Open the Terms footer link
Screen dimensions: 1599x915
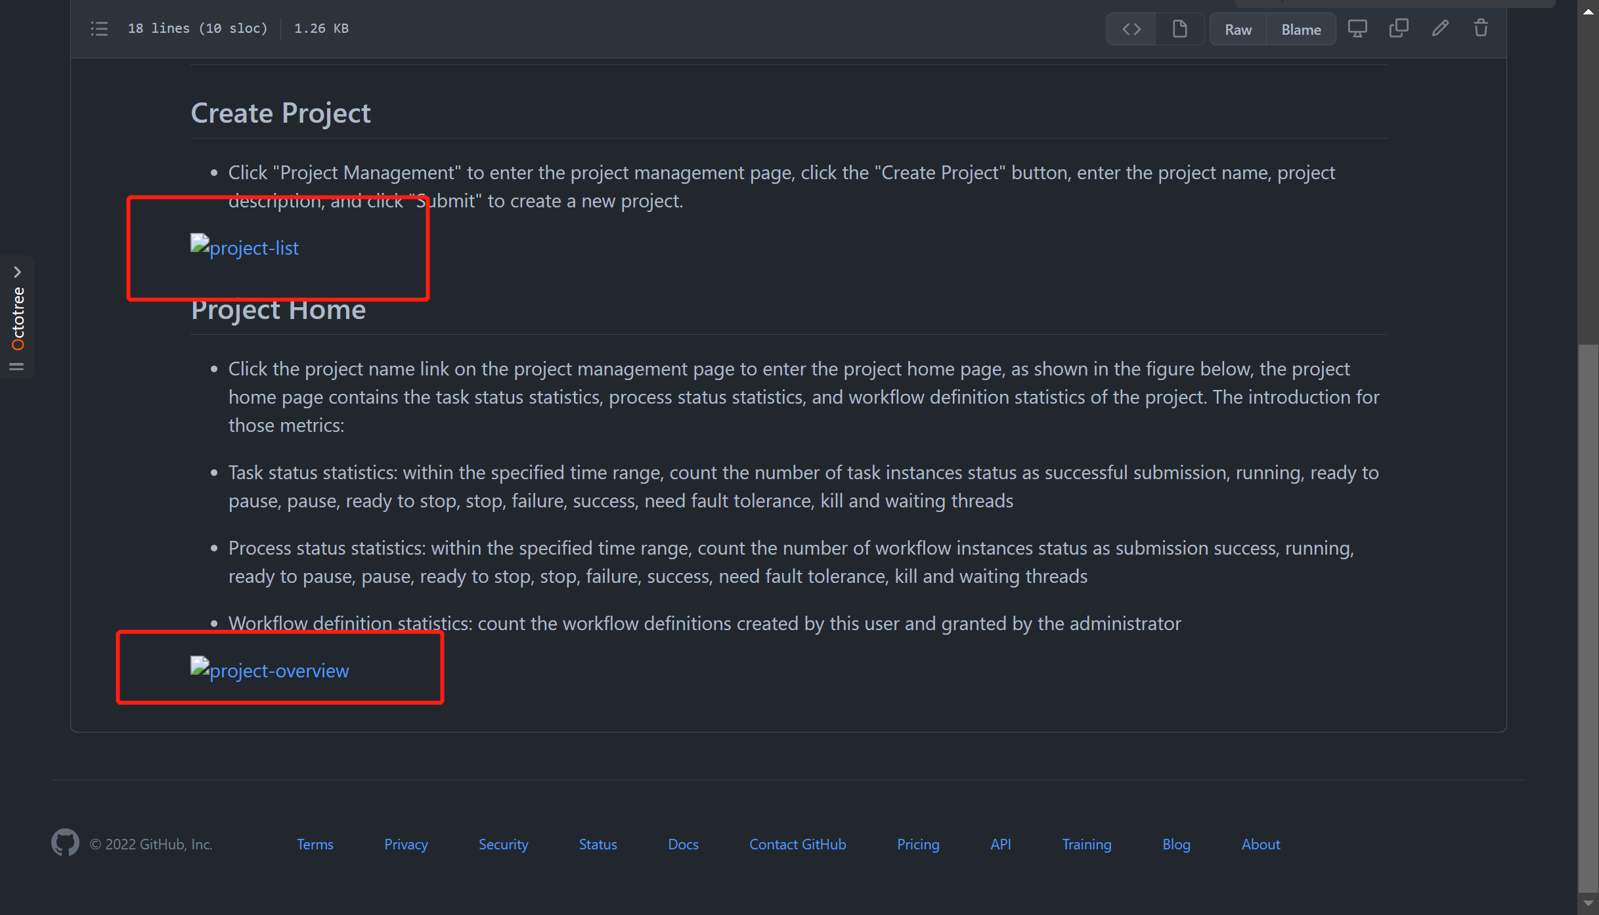click(x=315, y=844)
